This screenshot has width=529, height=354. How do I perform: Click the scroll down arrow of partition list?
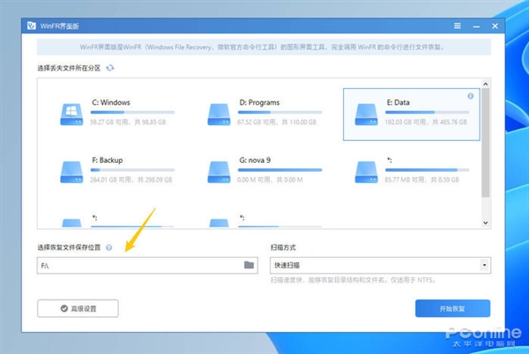(486, 223)
